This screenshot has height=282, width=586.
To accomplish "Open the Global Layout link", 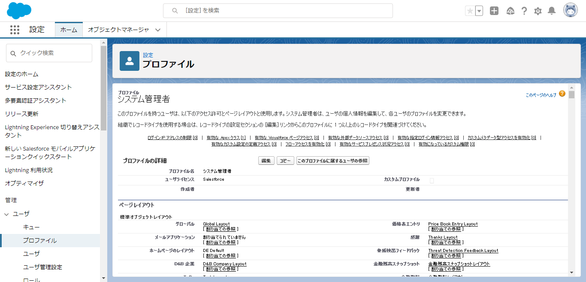I will tap(216, 224).
